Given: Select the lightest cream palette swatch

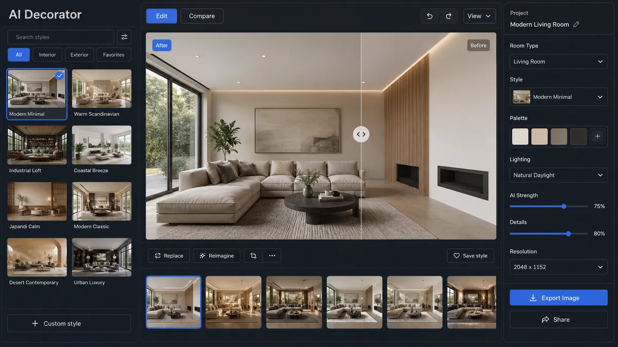Looking at the screenshot, I should point(520,137).
